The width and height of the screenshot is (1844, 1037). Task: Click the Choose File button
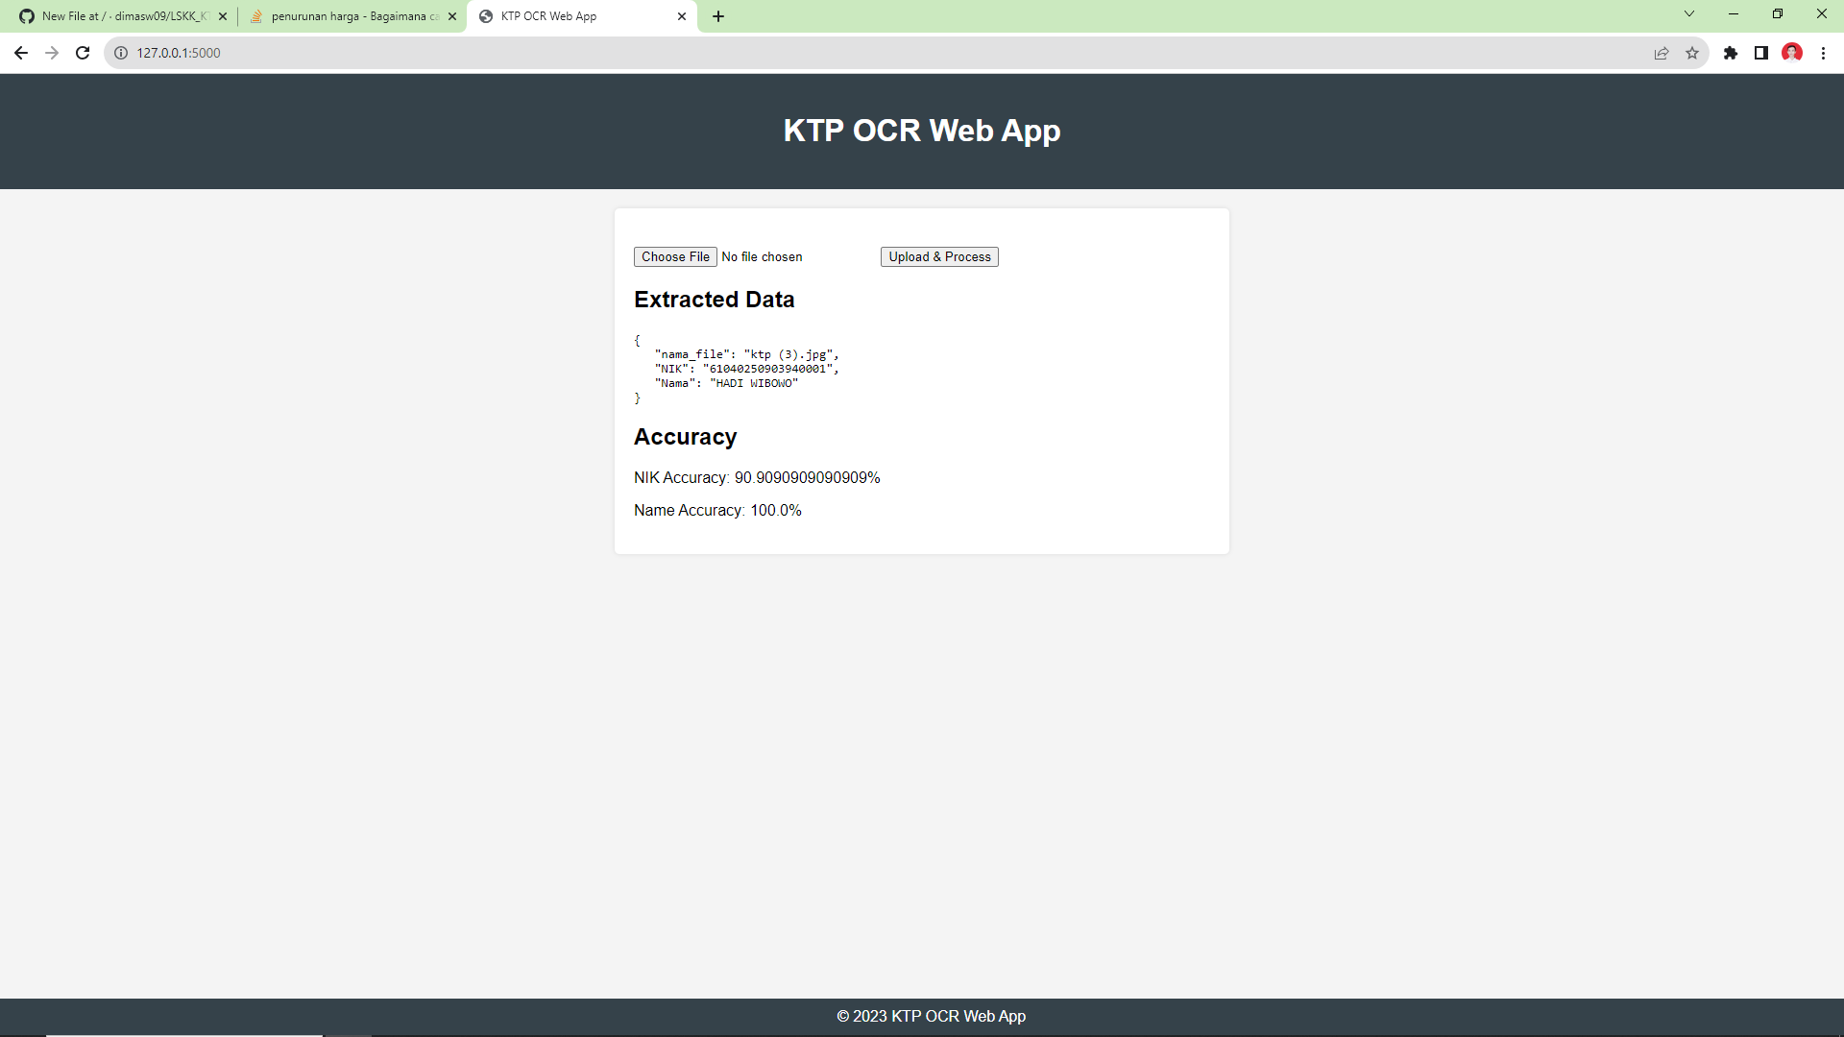(675, 256)
